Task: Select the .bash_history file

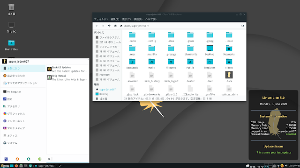Action: [x=151, y=77]
